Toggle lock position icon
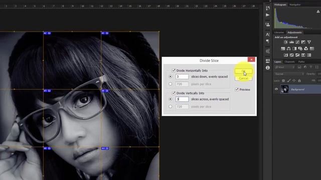This screenshot has width=321, height=180. click(294, 81)
